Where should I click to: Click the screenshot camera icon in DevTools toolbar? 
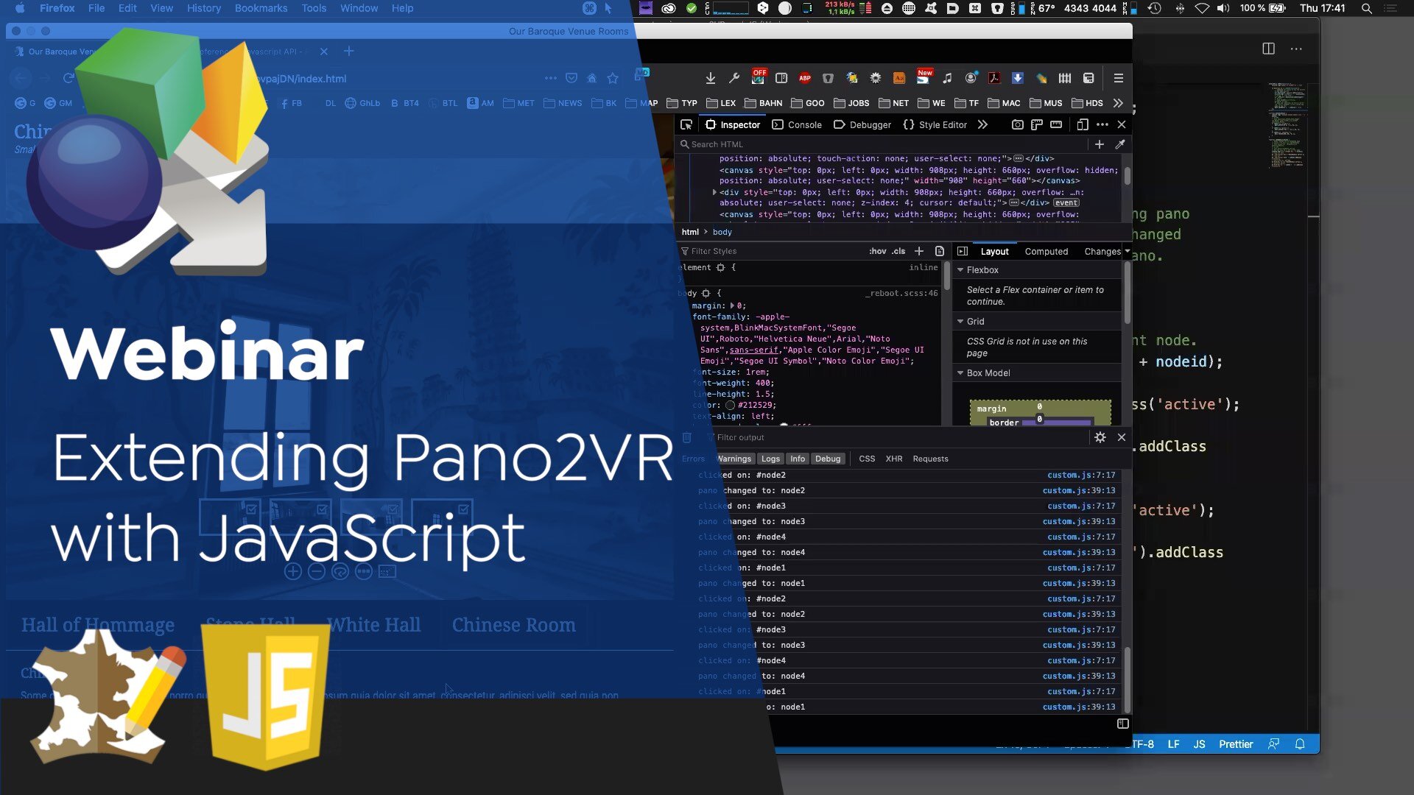[1017, 124]
